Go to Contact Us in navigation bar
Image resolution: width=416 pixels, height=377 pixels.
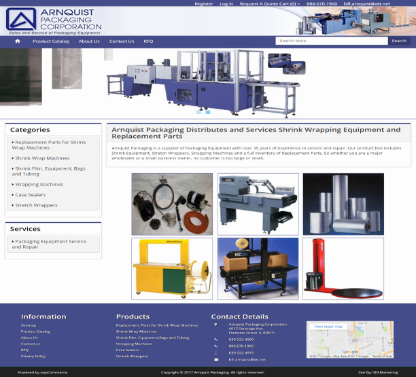[x=122, y=41]
